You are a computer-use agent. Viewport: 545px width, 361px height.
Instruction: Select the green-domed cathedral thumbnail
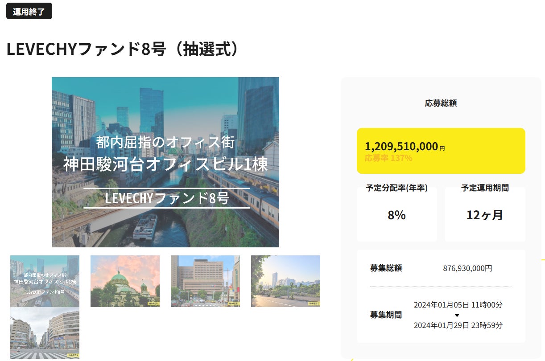(125, 281)
